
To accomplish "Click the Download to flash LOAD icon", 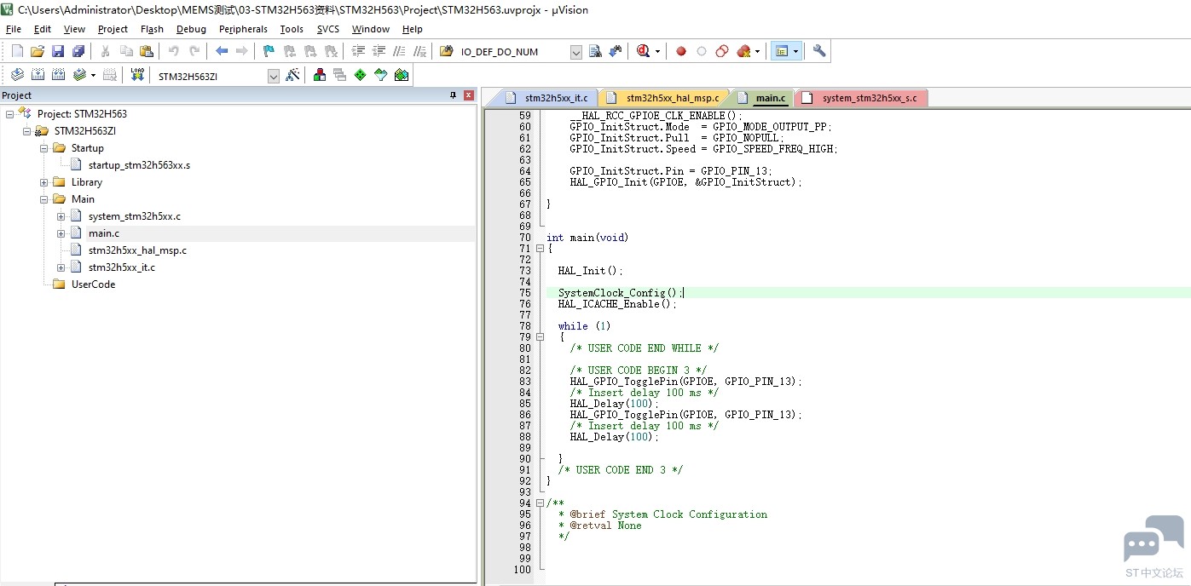I will click(137, 75).
